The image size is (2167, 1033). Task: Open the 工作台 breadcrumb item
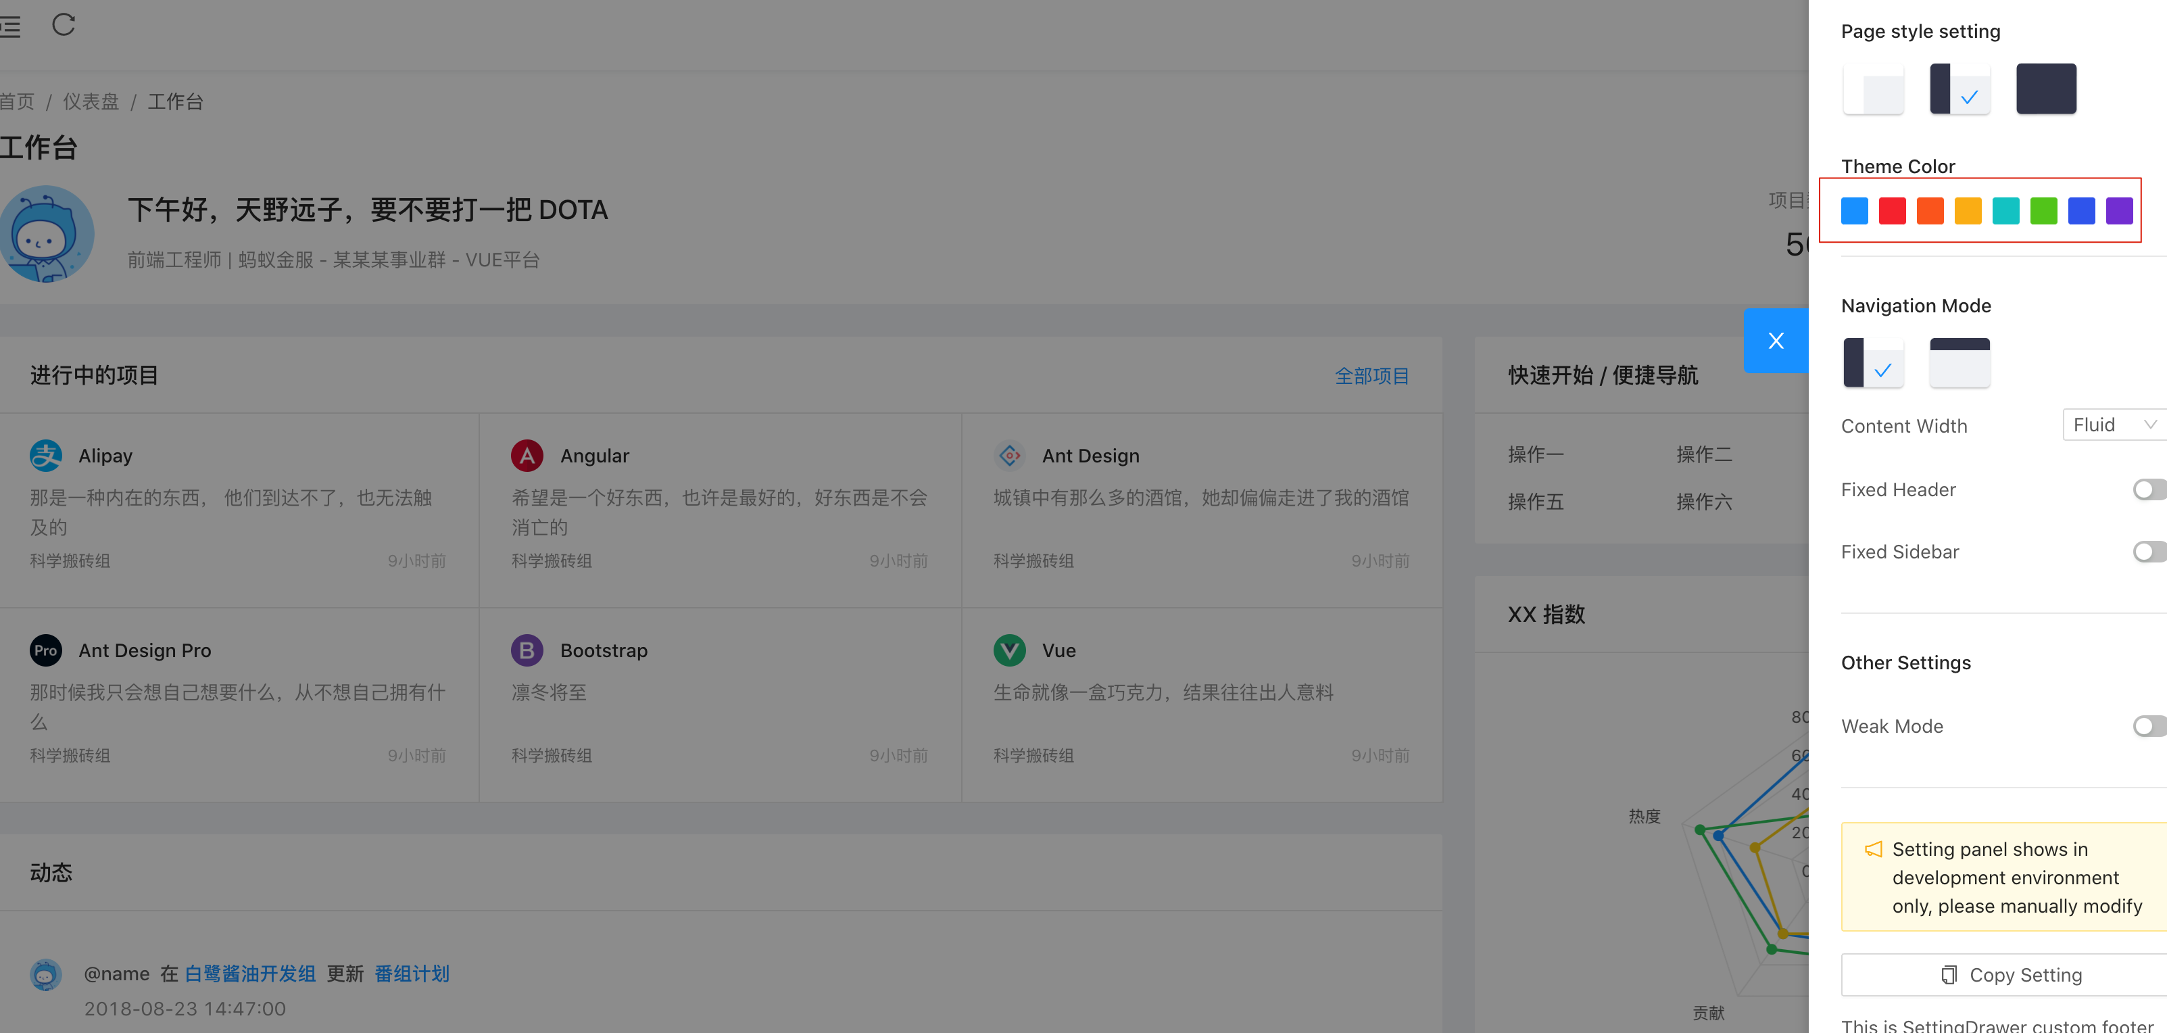(x=176, y=101)
